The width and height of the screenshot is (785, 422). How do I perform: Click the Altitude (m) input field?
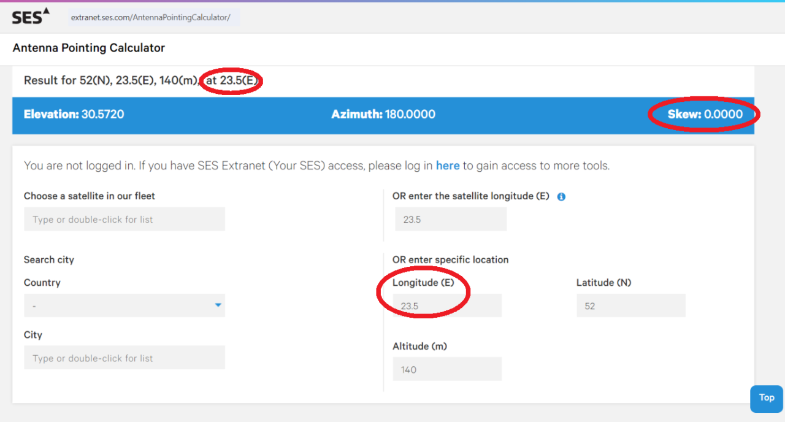click(x=447, y=370)
